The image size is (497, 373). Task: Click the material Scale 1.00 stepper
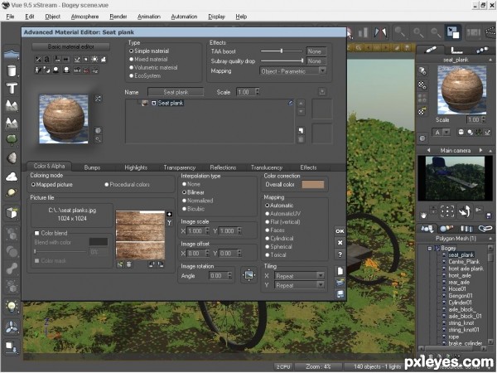257,92
